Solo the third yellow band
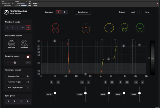This screenshot has width=160, height=108. (105, 82)
